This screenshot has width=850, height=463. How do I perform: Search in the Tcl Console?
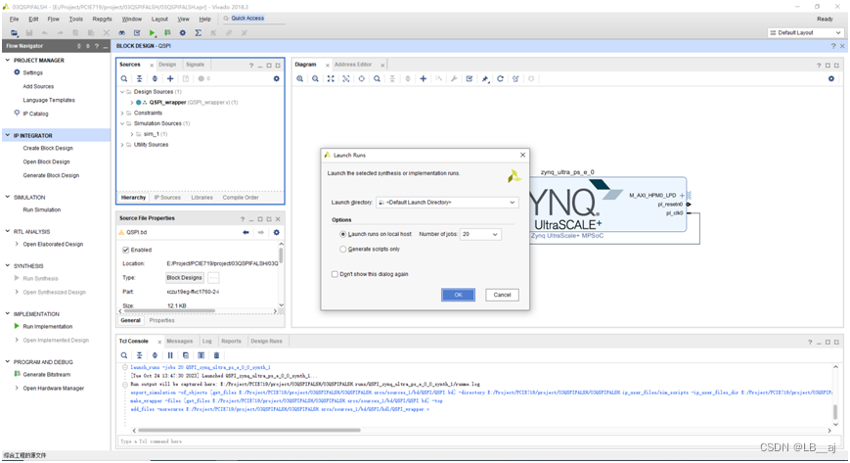point(124,355)
